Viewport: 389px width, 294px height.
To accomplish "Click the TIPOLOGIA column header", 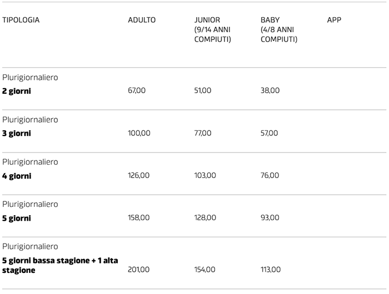I will pyautogui.click(x=21, y=20).
